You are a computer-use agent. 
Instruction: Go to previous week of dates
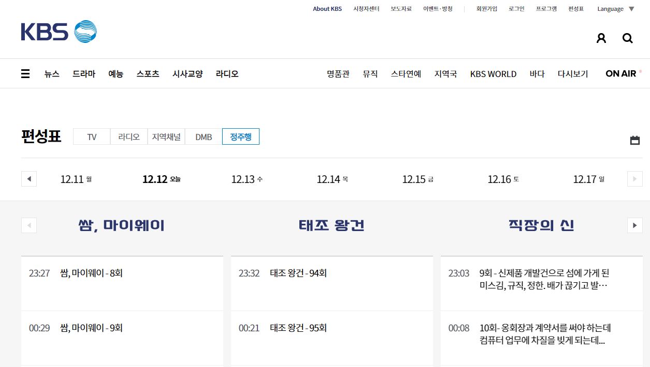tap(29, 179)
